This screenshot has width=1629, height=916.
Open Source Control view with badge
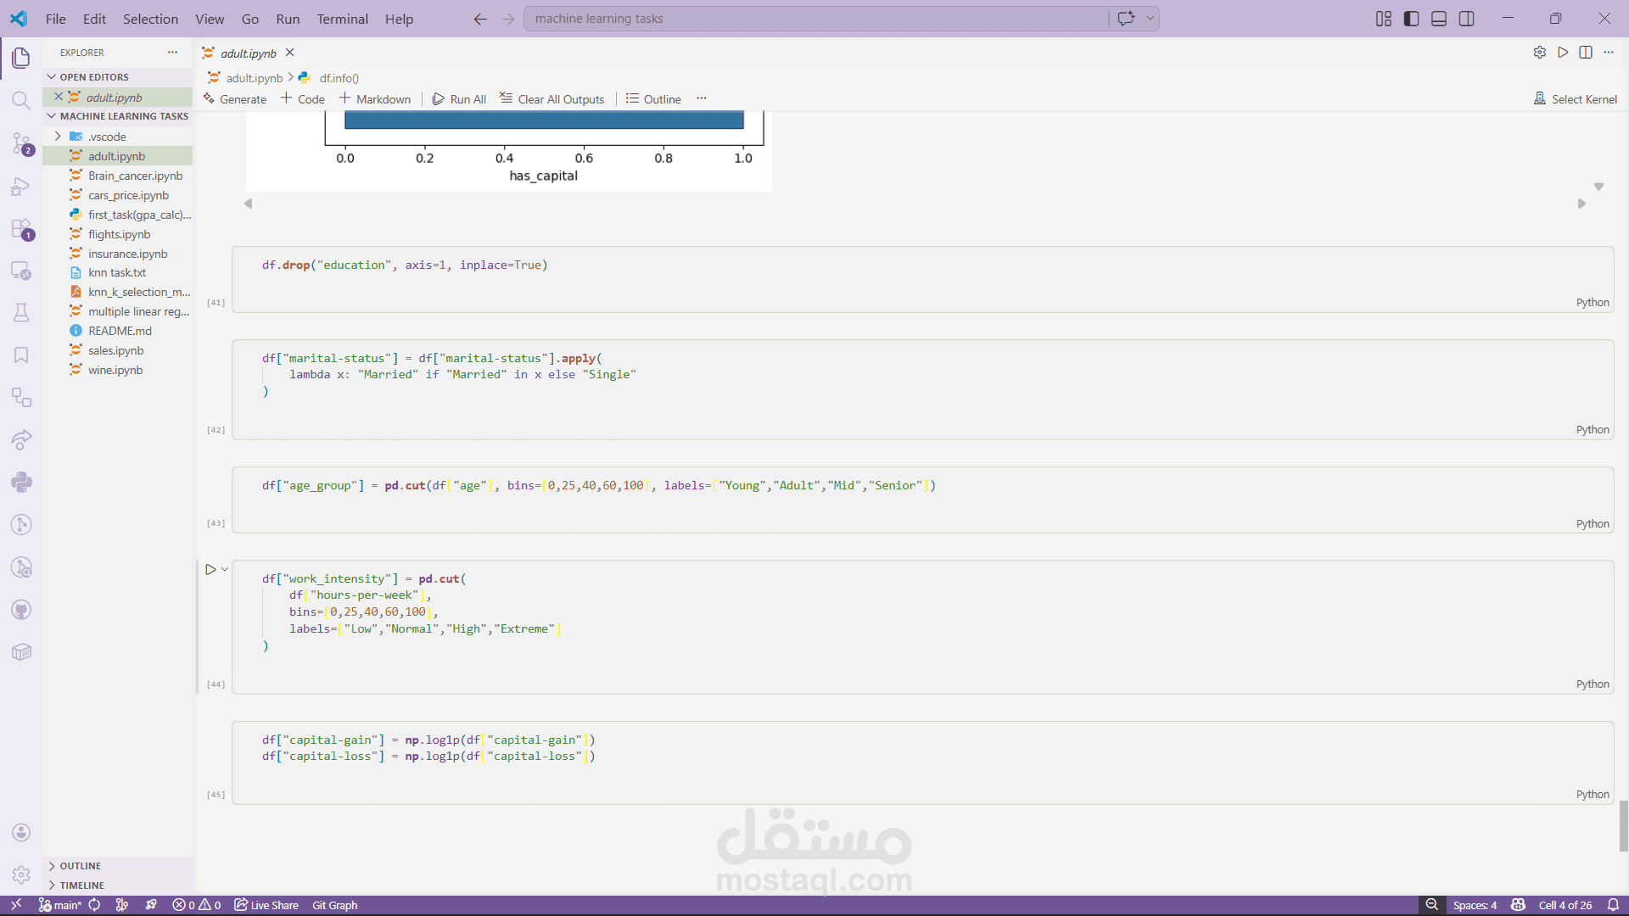[21, 142]
